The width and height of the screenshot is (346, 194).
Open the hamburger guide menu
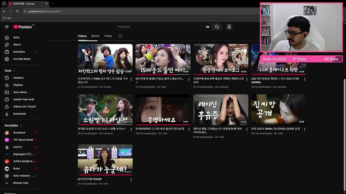pos(7,27)
